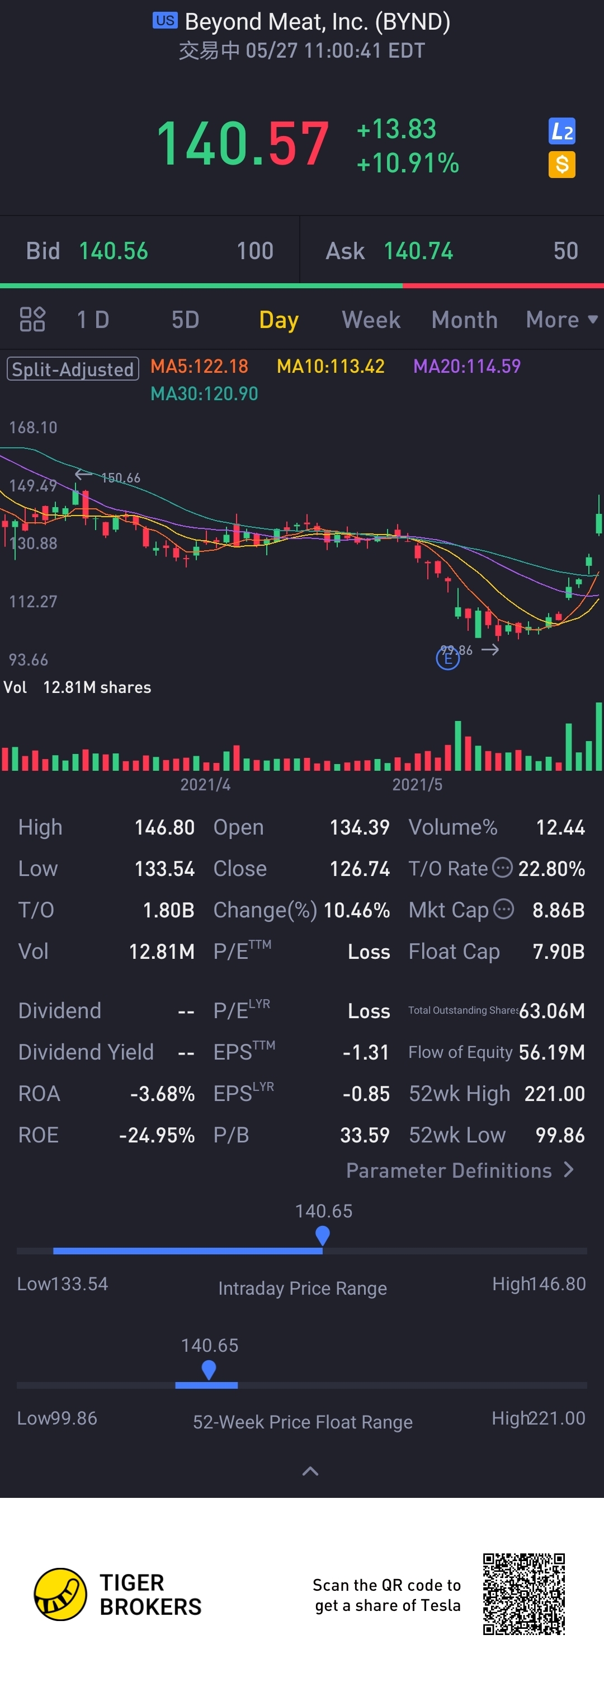The height and width of the screenshot is (1691, 604).
Task: Toggle the Split-Adjusted chart option
Action: [73, 369]
